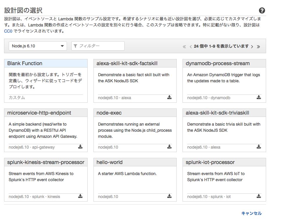Download the alexa-skill-kit-sdk-factskill blueprint

[169, 97]
